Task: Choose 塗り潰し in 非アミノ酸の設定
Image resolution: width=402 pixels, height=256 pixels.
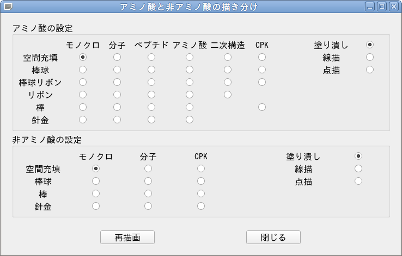Action: (358, 156)
